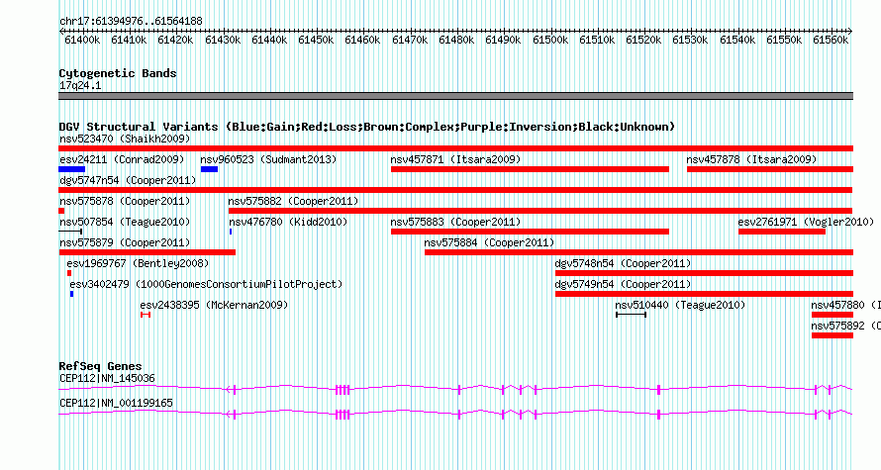Select the esv24211 (Conrad2009) label
This screenshot has width=881, height=470.
click(122, 159)
